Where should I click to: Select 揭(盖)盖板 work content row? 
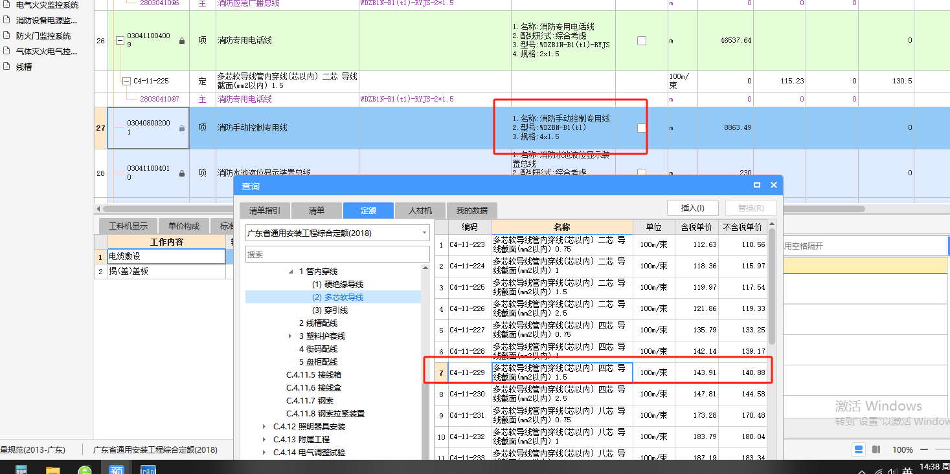(x=166, y=272)
